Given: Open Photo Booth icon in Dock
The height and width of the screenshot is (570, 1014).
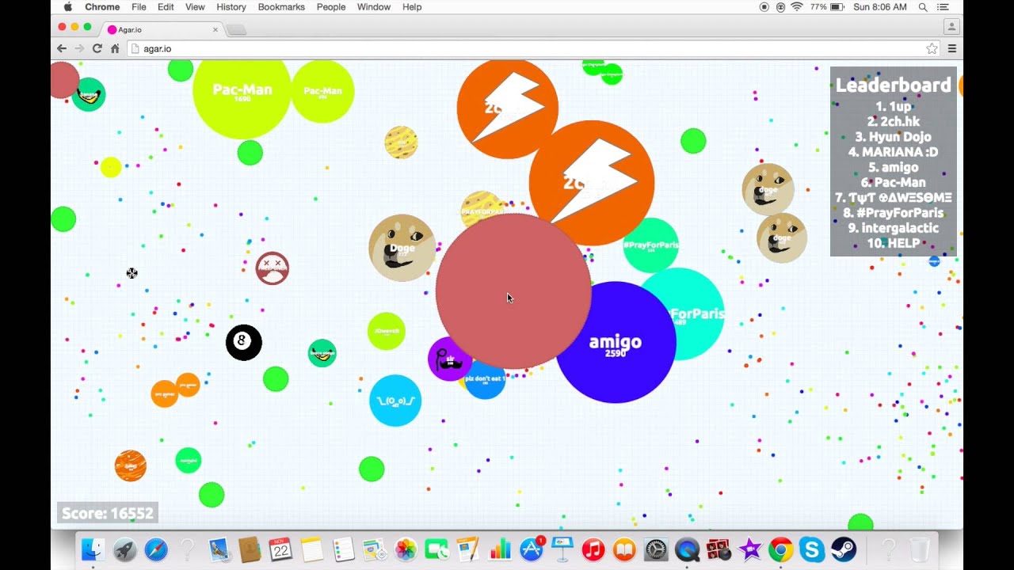Looking at the screenshot, I should point(719,549).
